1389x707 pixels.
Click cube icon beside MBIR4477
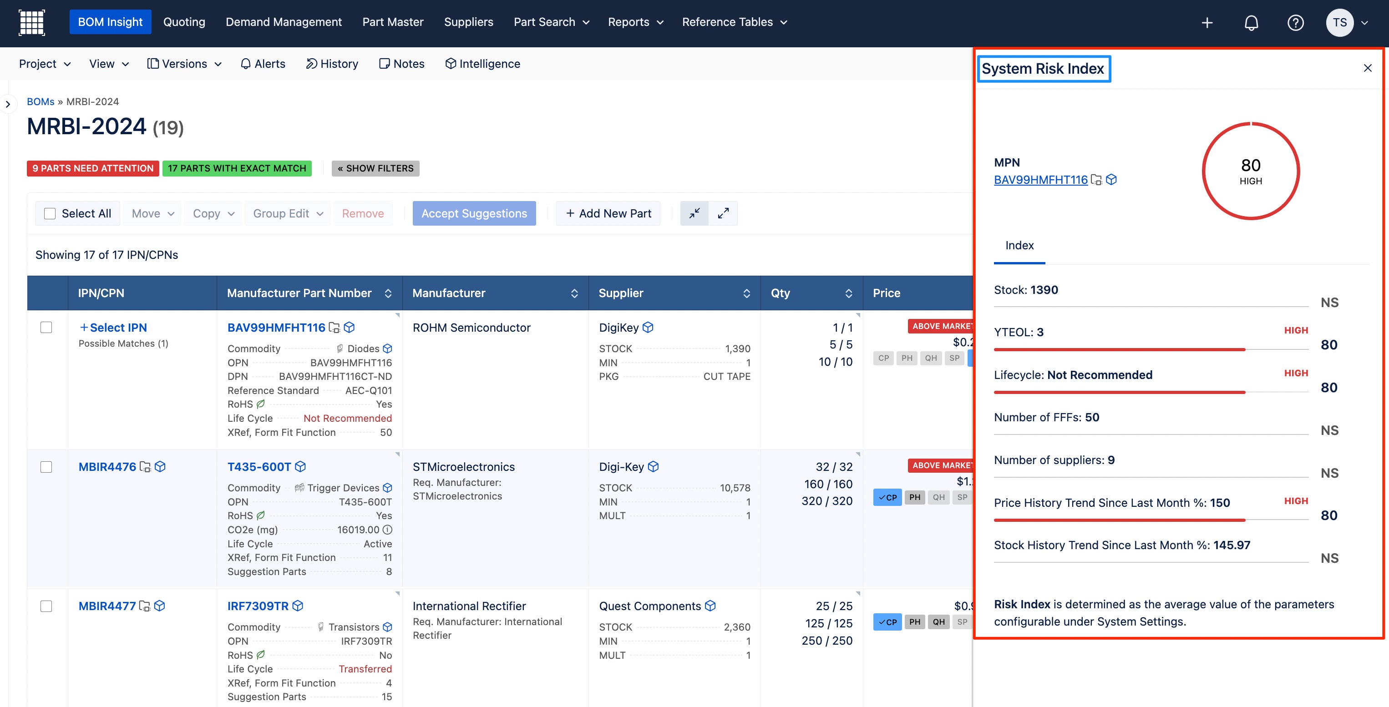pyautogui.click(x=160, y=605)
